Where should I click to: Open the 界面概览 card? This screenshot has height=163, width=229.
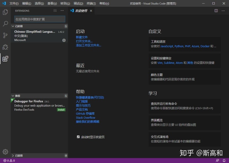[184, 123]
